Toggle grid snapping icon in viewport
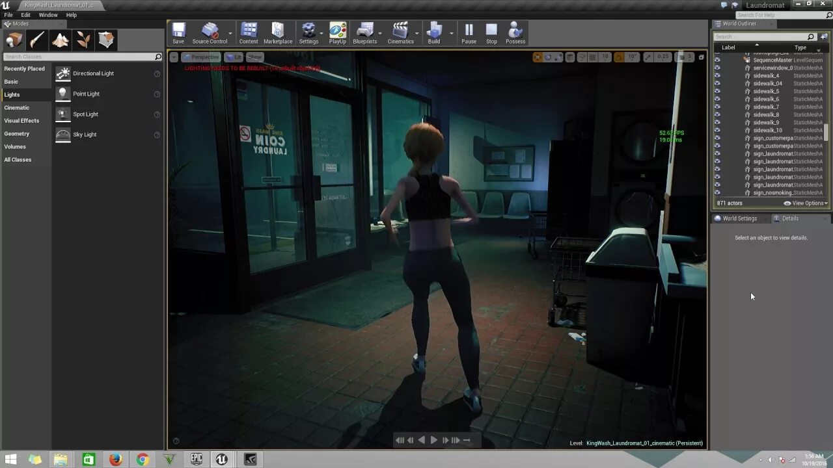 (x=593, y=57)
